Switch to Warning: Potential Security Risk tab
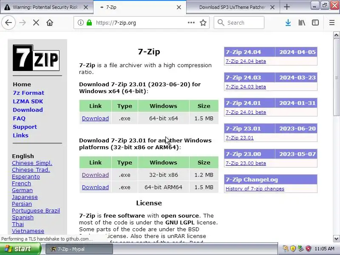The image size is (340, 255). [x=45, y=7]
